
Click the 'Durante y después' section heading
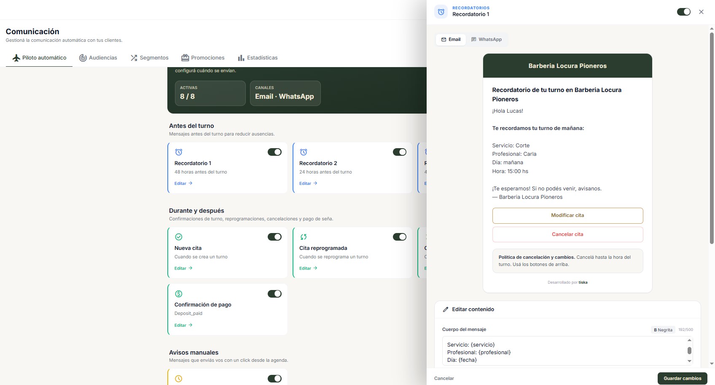[x=196, y=211]
